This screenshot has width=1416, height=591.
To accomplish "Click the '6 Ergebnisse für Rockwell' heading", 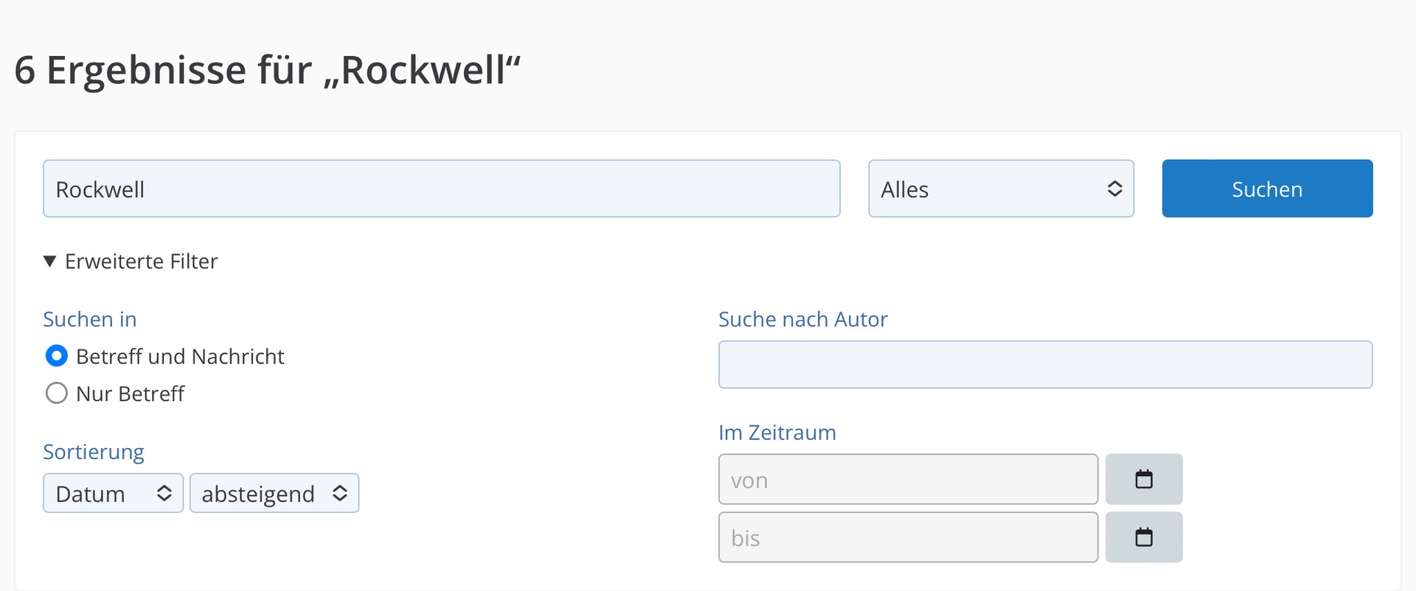I will (x=268, y=70).
